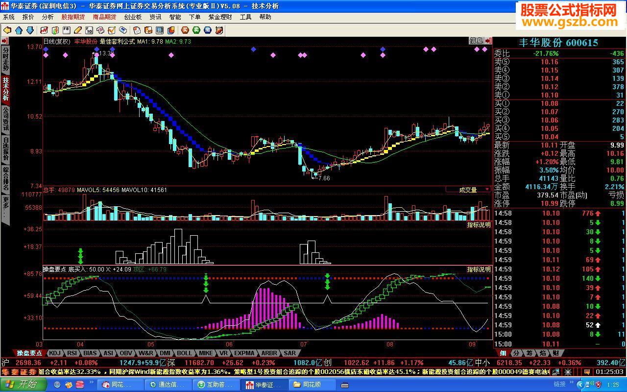Select the 细 tab under the tick list
The image size is (627, 392).
[x=503, y=353]
